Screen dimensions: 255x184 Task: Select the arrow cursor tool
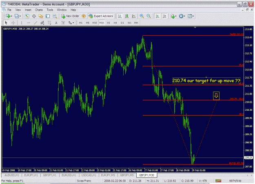tap(6, 23)
